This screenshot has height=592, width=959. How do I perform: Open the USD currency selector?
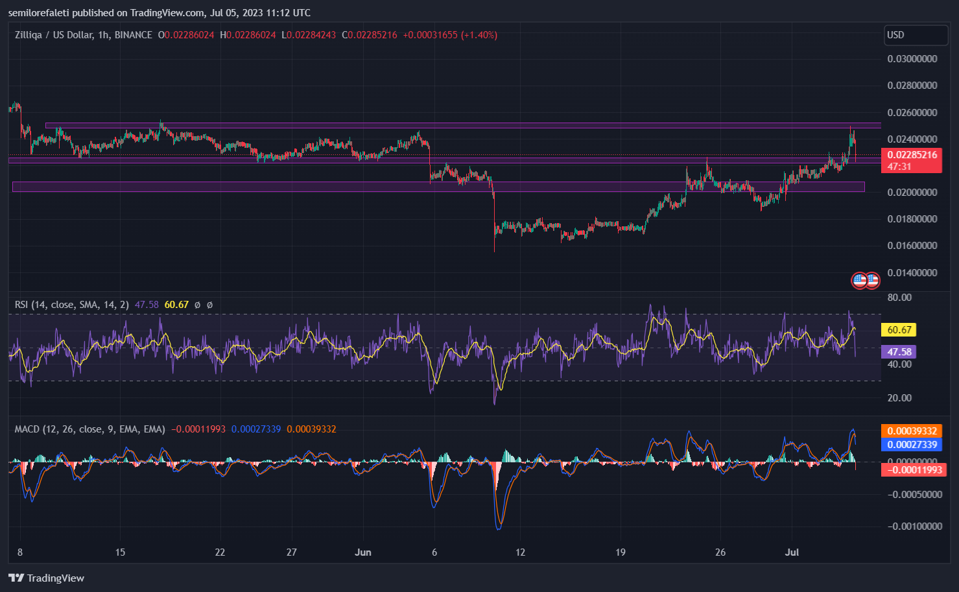[916, 35]
